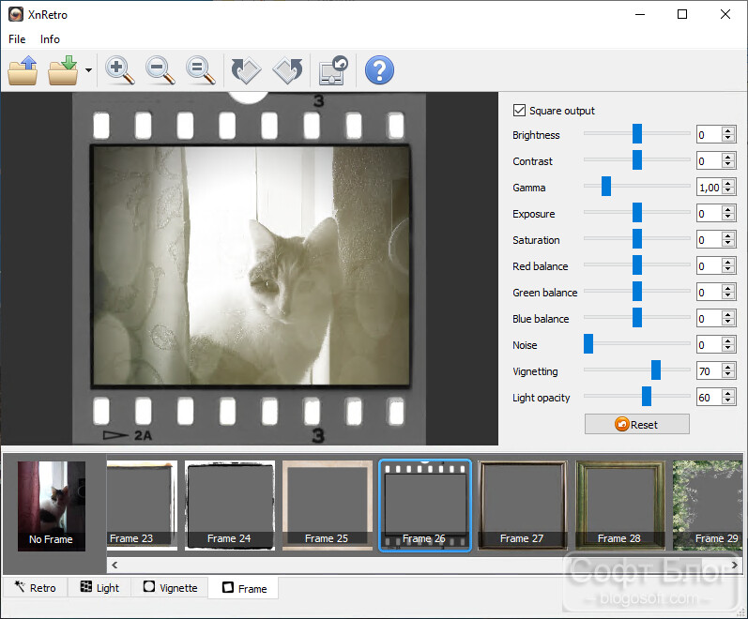Screen dimensions: 748x619
Task: Increase the Vignetting value with up arrow
Action: (x=728, y=368)
